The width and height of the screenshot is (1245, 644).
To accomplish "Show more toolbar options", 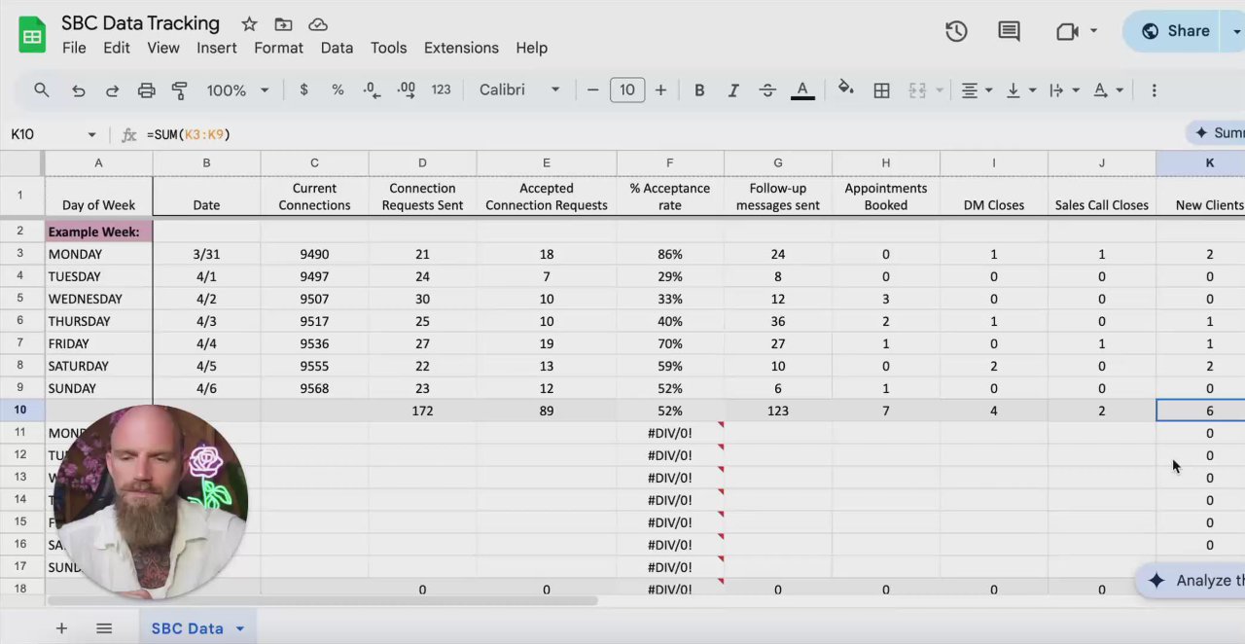I will click(x=1154, y=89).
